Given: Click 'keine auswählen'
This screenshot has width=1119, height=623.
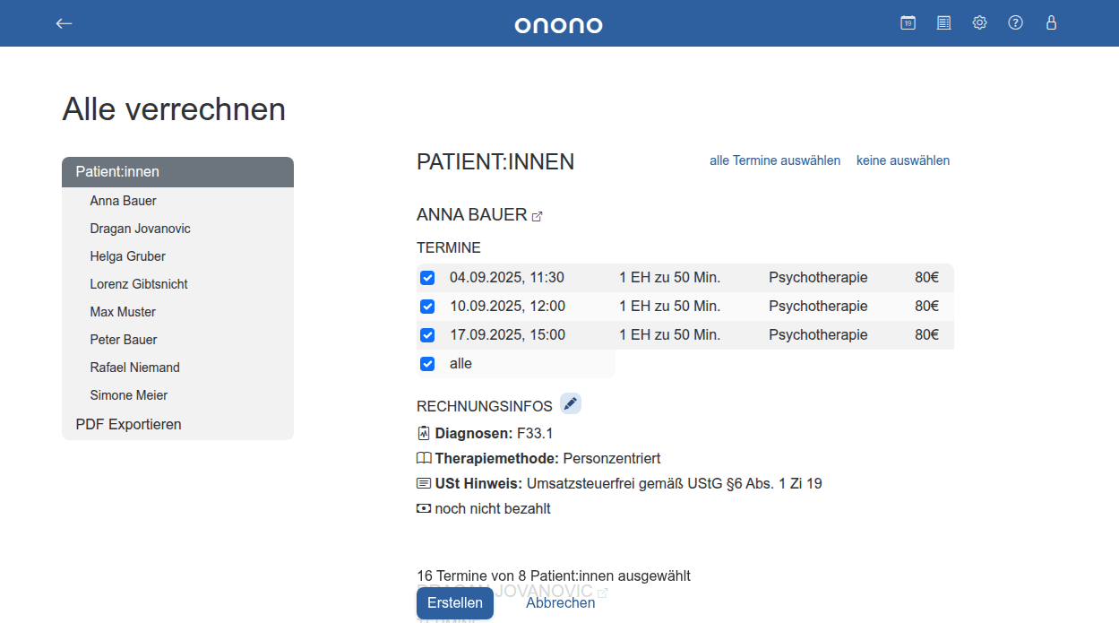Looking at the screenshot, I should (902, 160).
